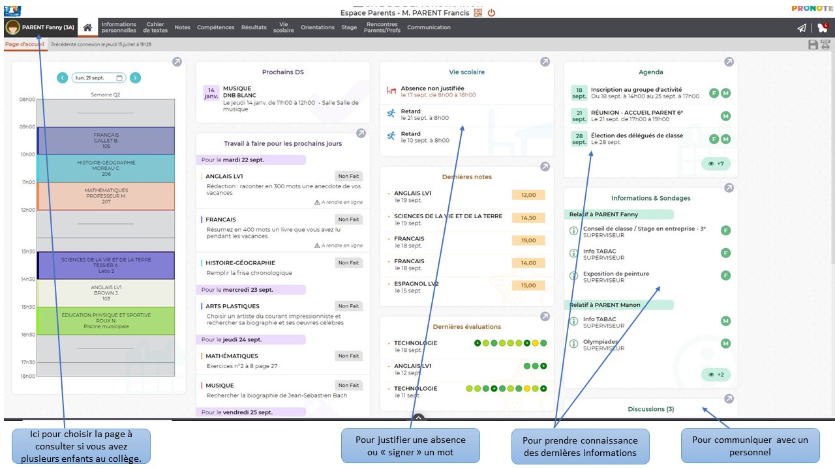Click the QR code icon beside parent name
The height and width of the screenshot is (469, 835).
(x=478, y=12)
